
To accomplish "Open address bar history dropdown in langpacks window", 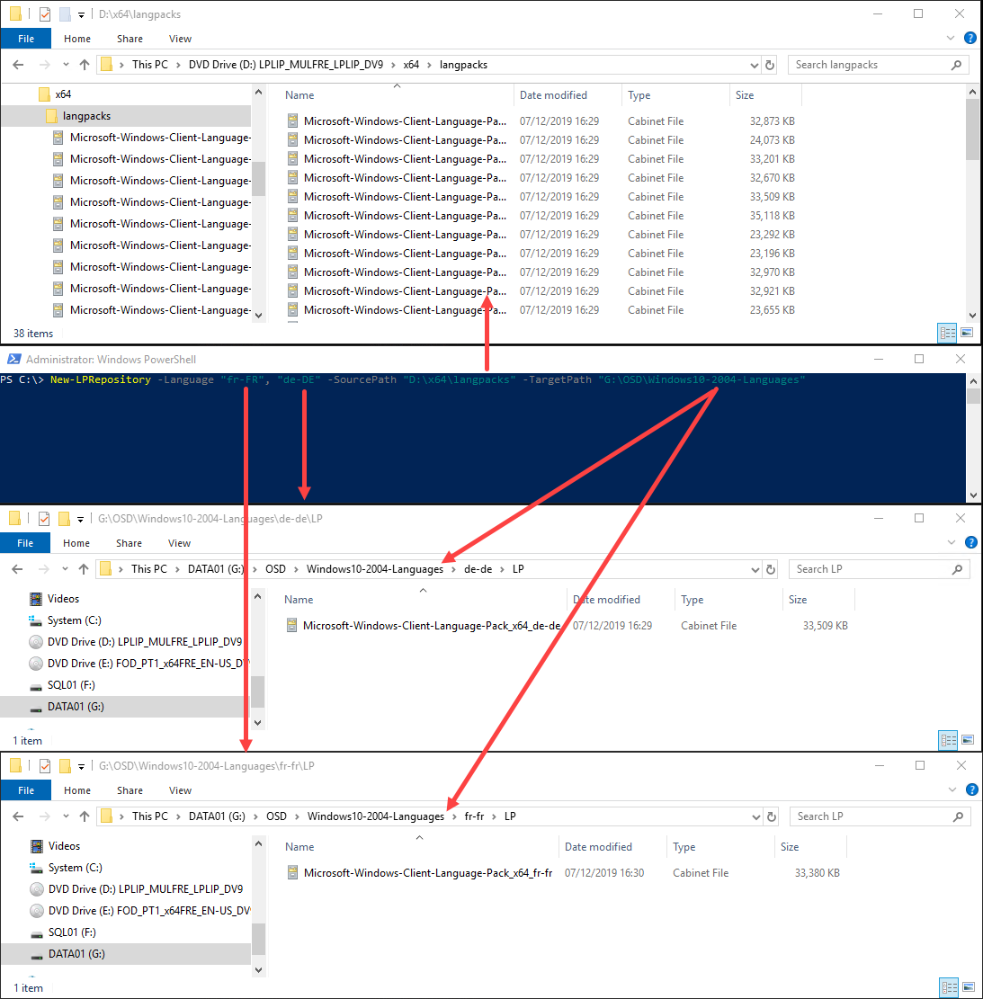I will tap(755, 65).
